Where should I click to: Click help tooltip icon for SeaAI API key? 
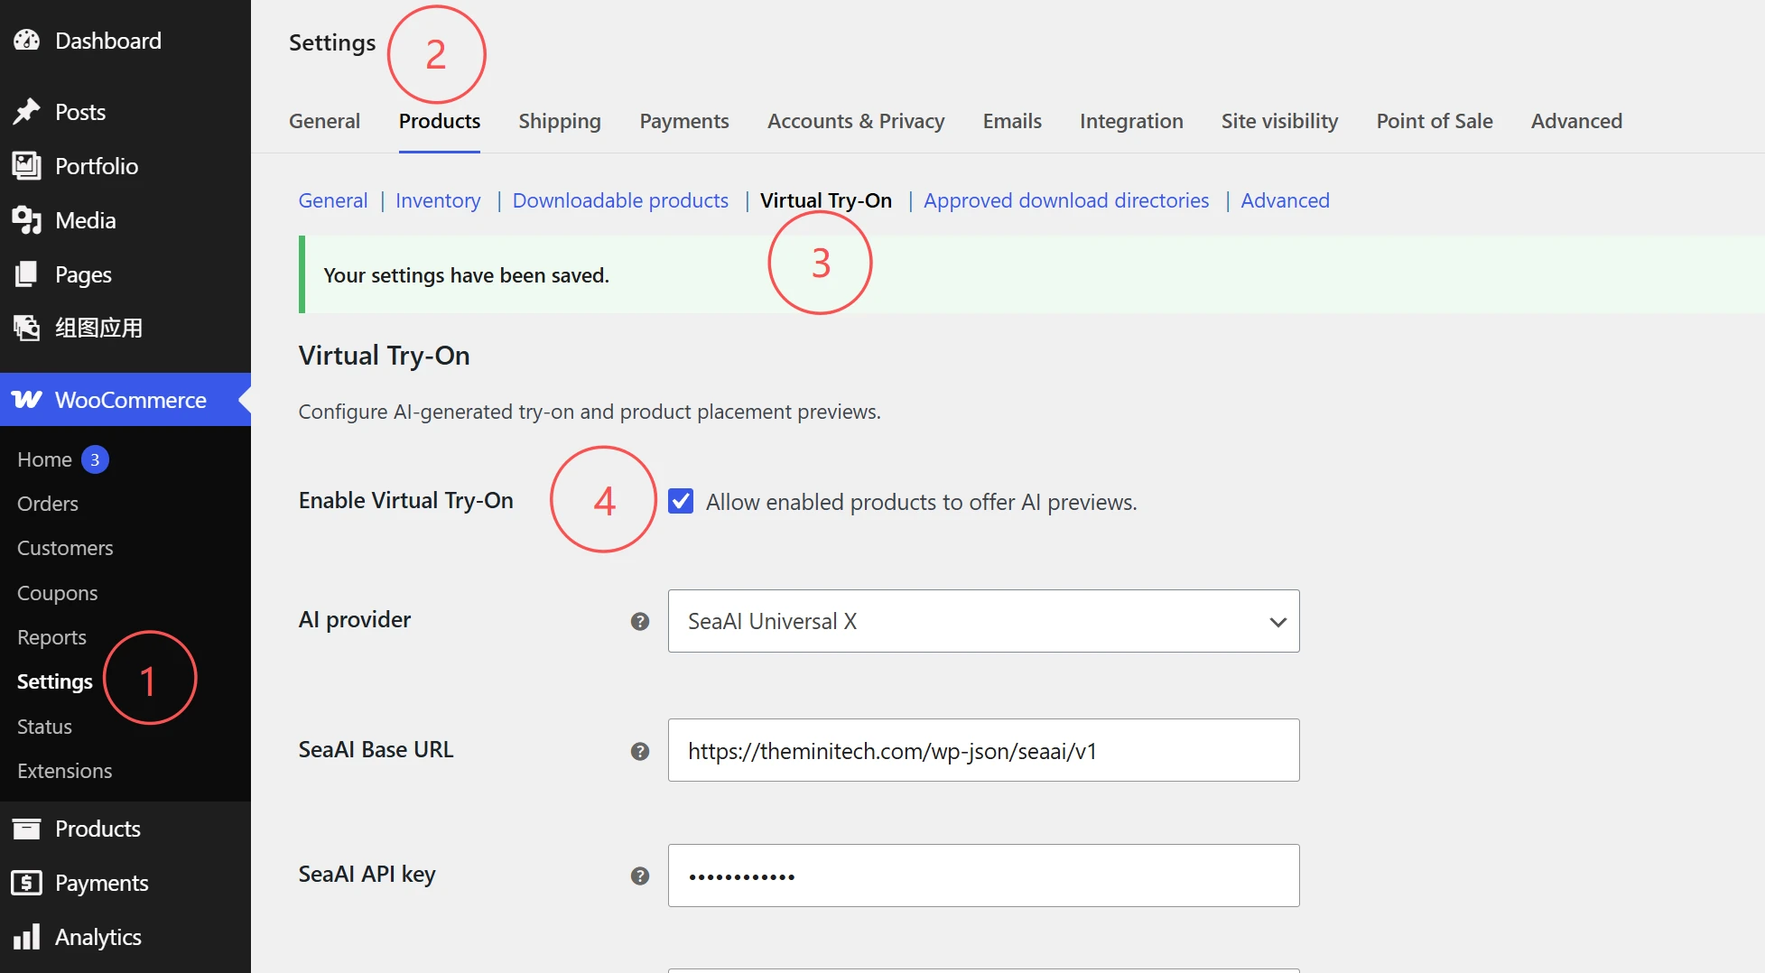pos(640,876)
